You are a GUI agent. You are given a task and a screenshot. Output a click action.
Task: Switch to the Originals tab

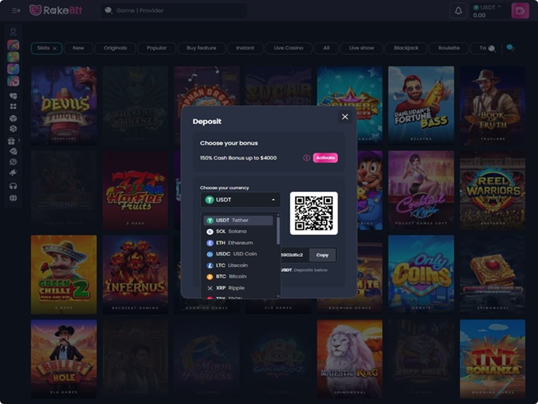pyautogui.click(x=116, y=48)
